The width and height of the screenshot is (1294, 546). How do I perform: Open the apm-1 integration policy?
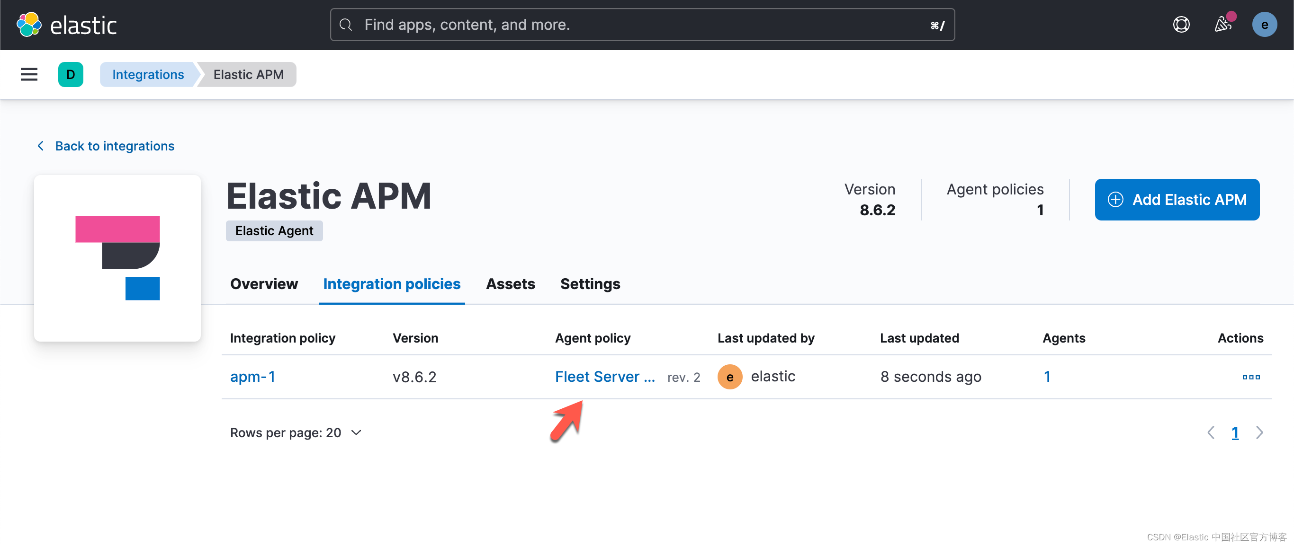pyautogui.click(x=252, y=377)
